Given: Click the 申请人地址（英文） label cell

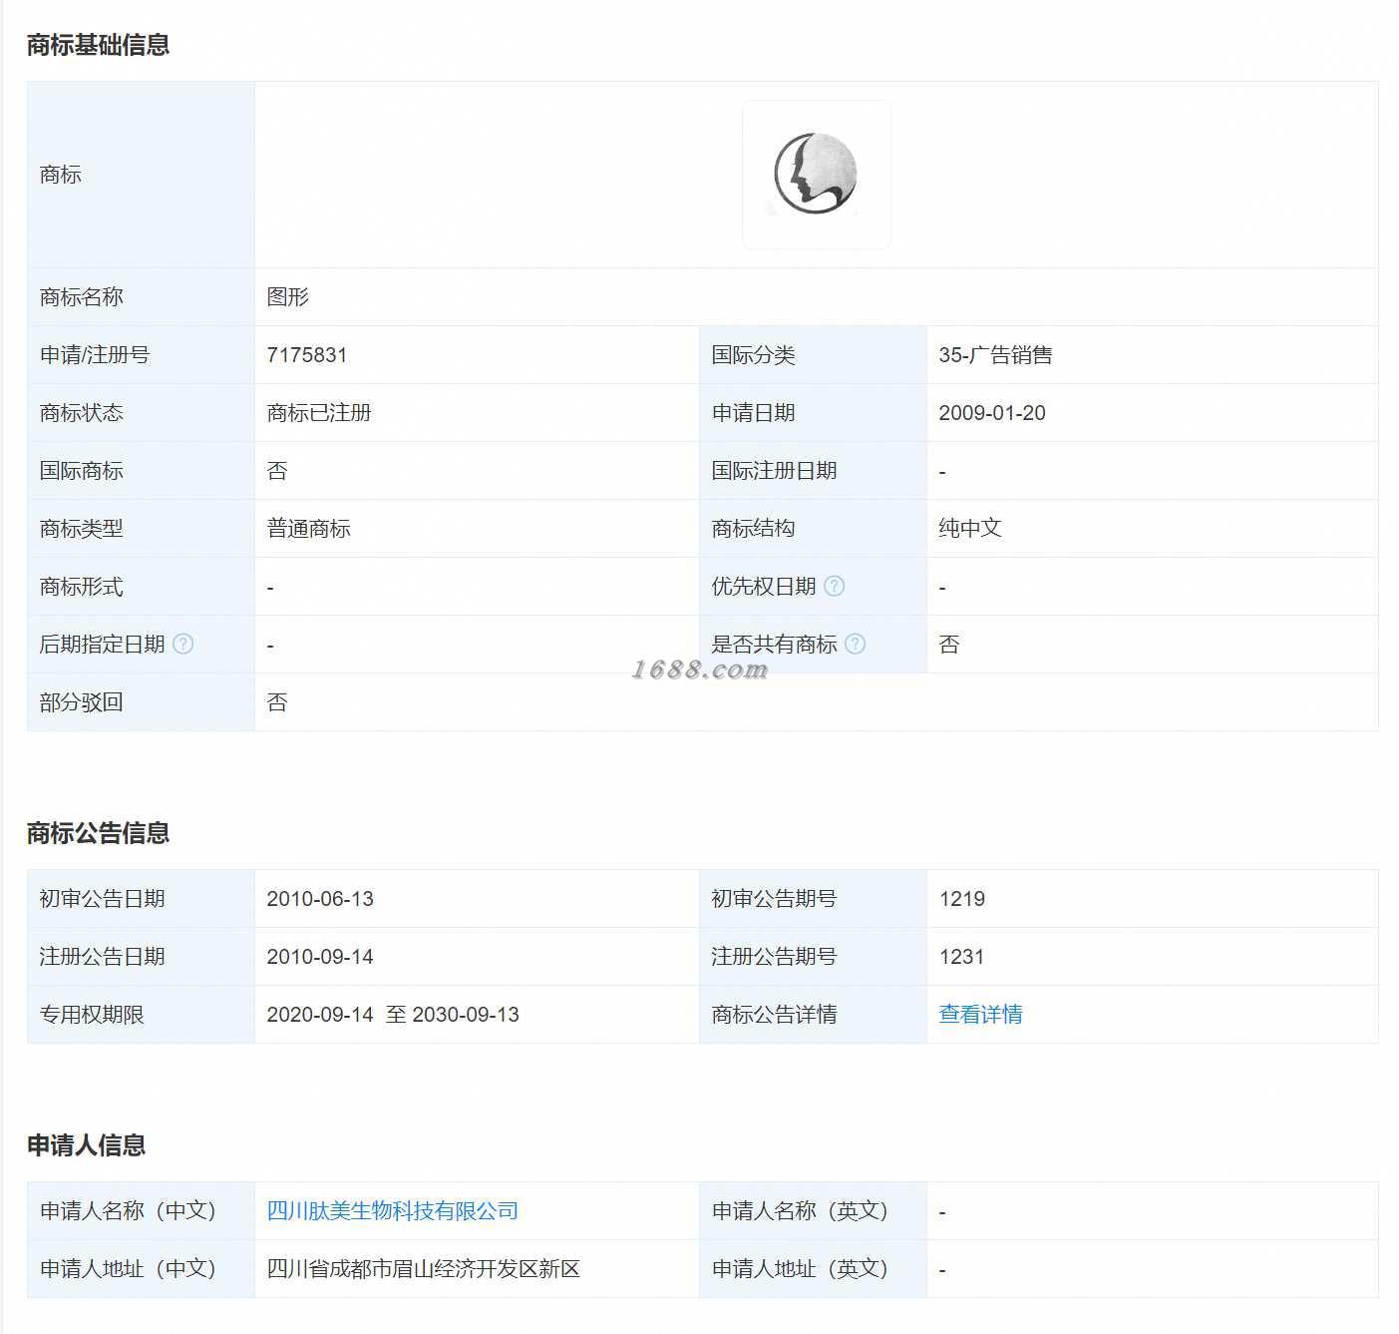Looking at the screenshot, I should tap(813, 1269).
